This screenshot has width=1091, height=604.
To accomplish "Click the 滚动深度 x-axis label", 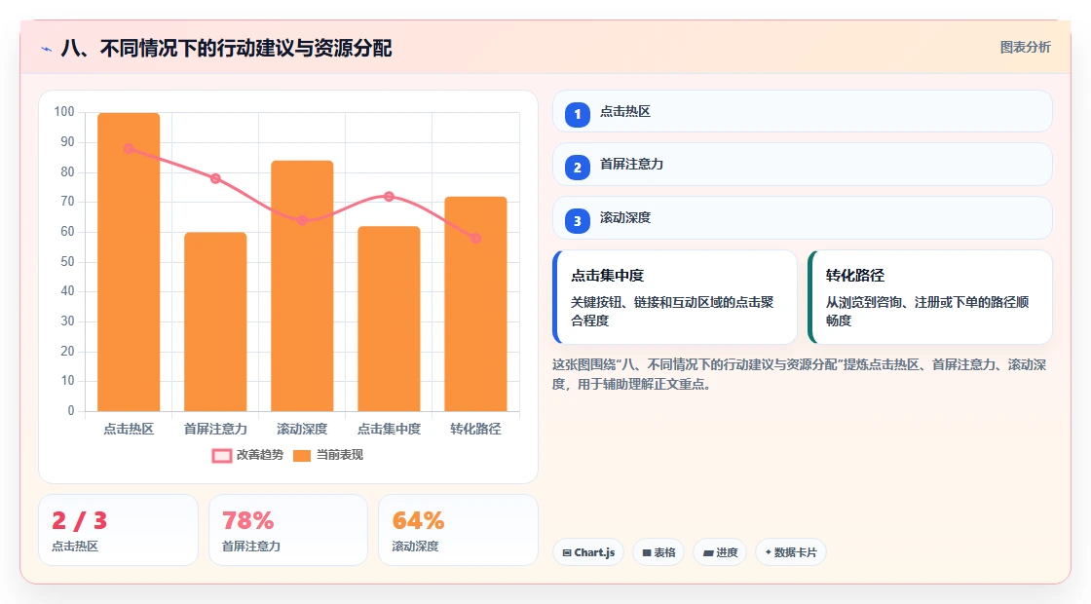I will point(302,429).
